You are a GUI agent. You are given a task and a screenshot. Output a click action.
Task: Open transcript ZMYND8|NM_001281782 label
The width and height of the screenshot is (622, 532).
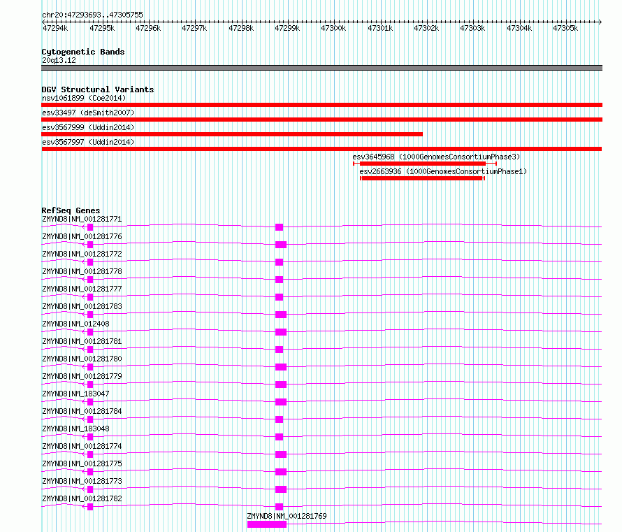click(82, 498)
